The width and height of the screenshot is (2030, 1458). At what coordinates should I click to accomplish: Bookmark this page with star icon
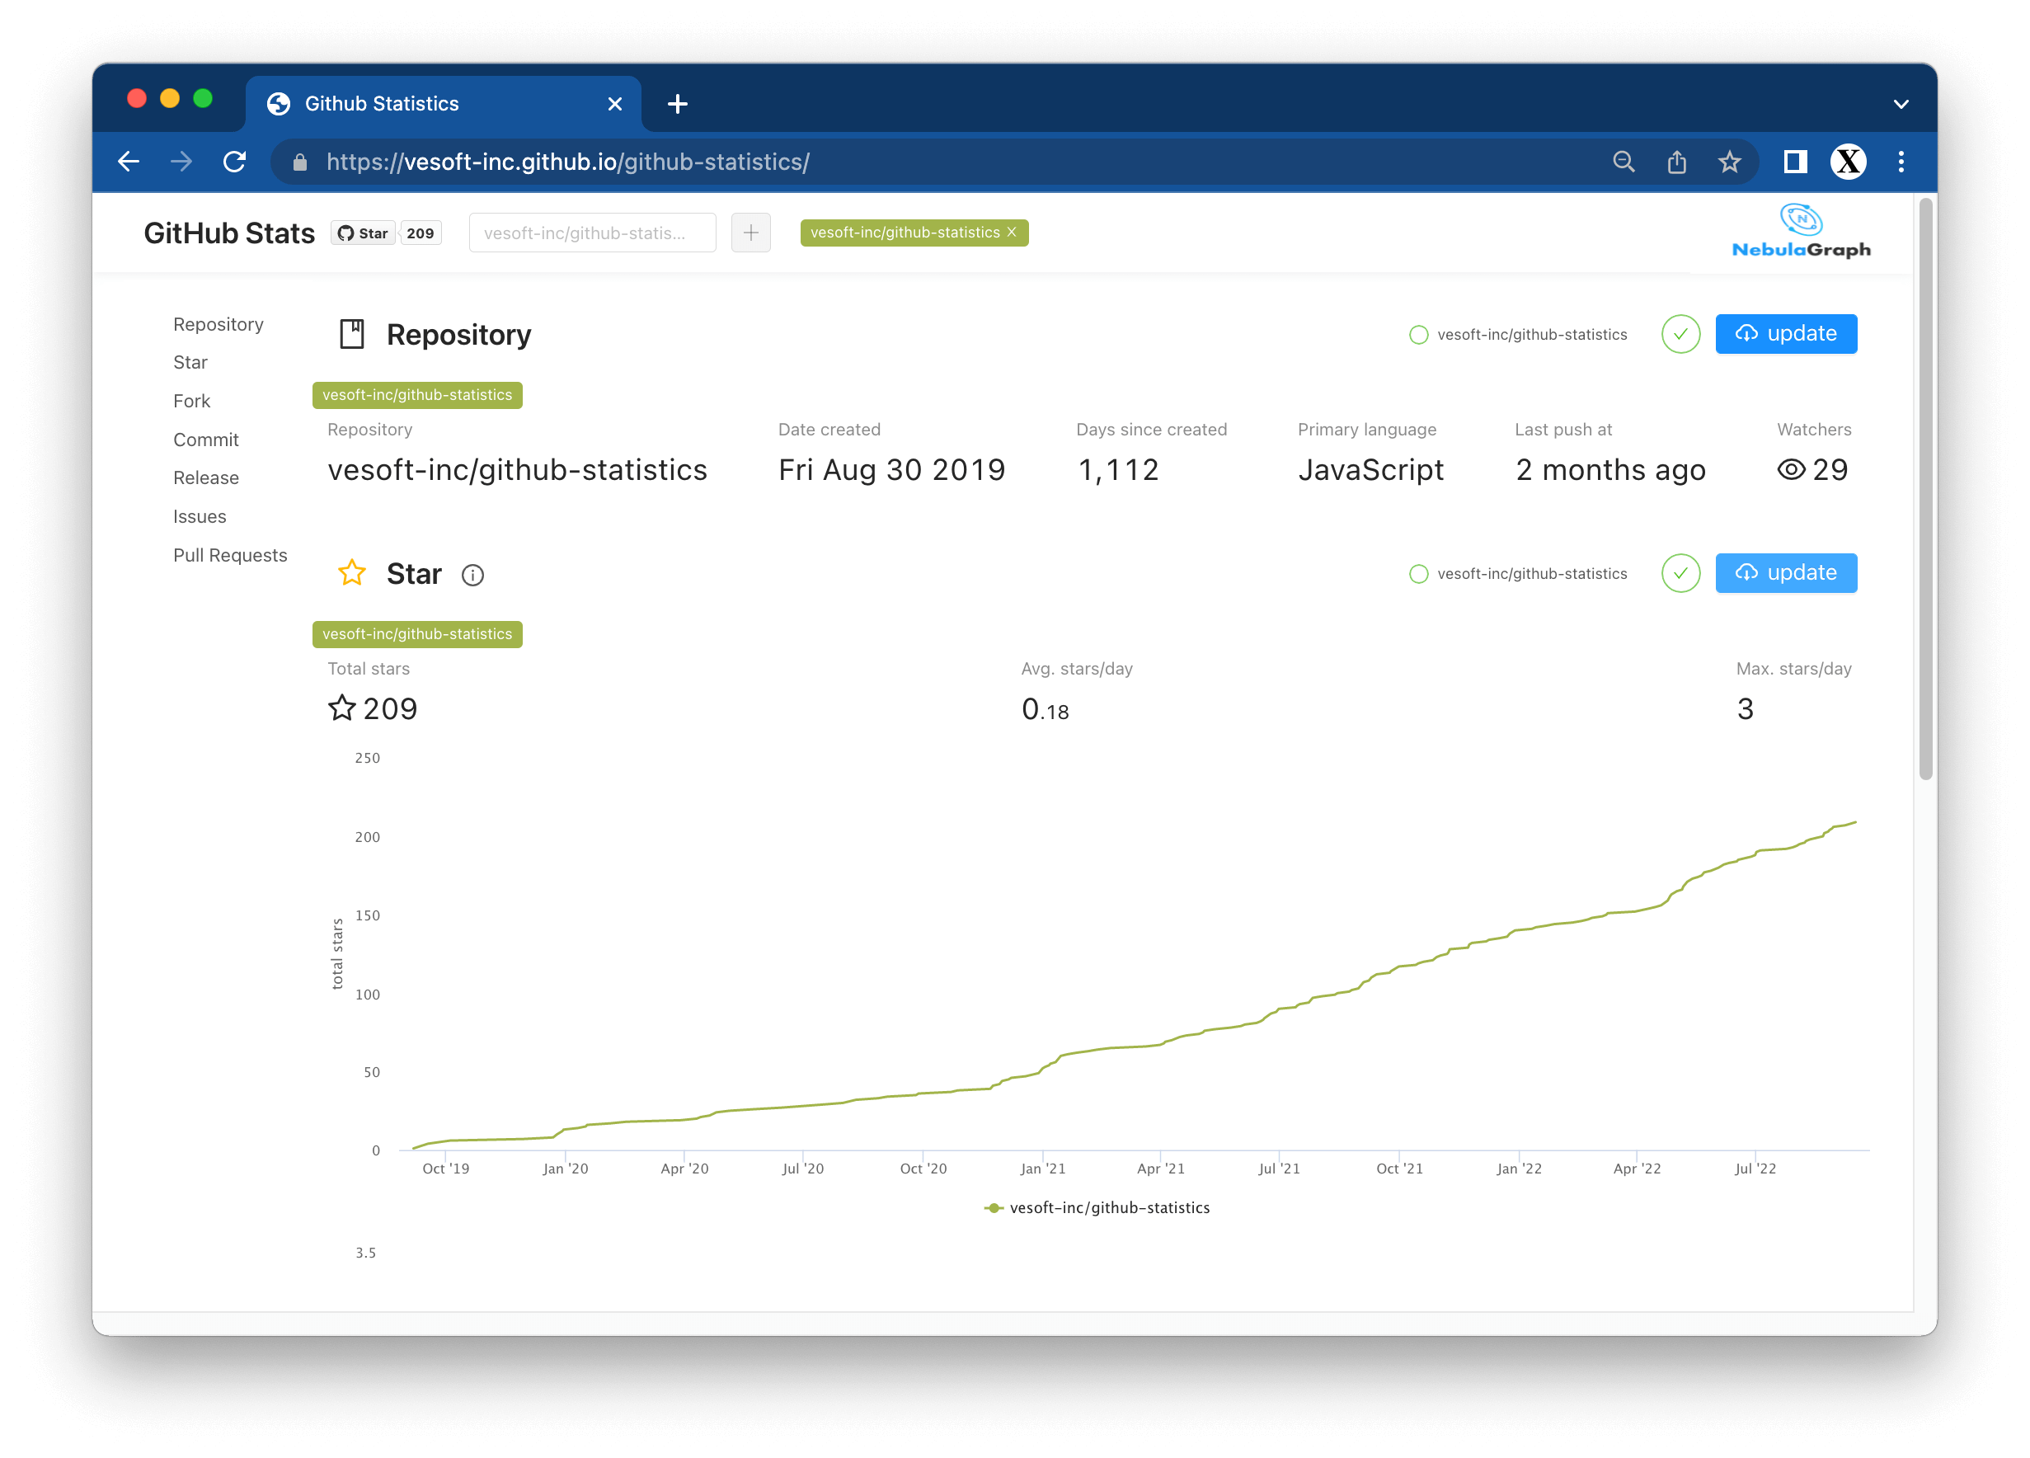click(x=1729, y=162)
